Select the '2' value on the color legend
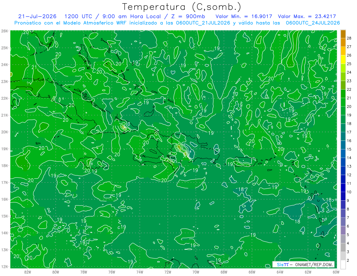 pyautogui.click(x=348, y=261)
